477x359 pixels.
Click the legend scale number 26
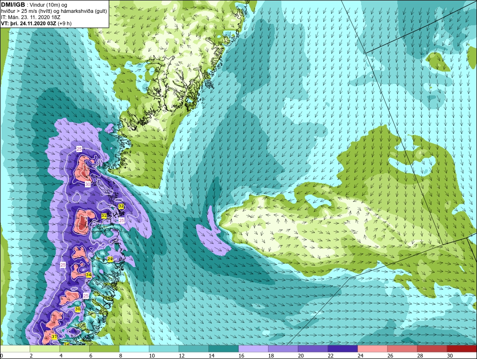[x=390, y=356]
